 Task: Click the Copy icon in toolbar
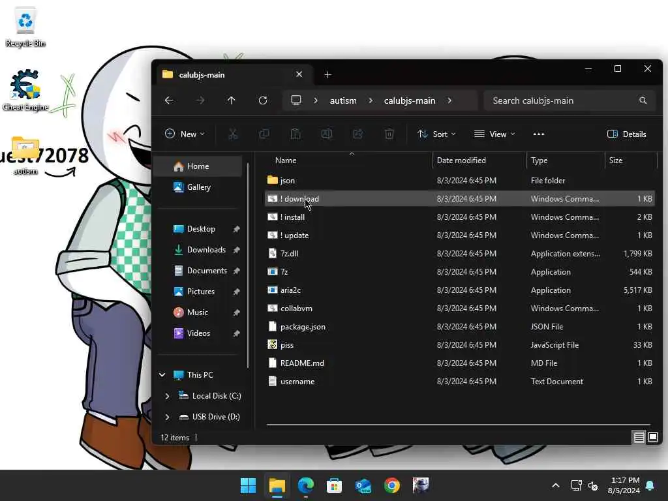point(264,134)
